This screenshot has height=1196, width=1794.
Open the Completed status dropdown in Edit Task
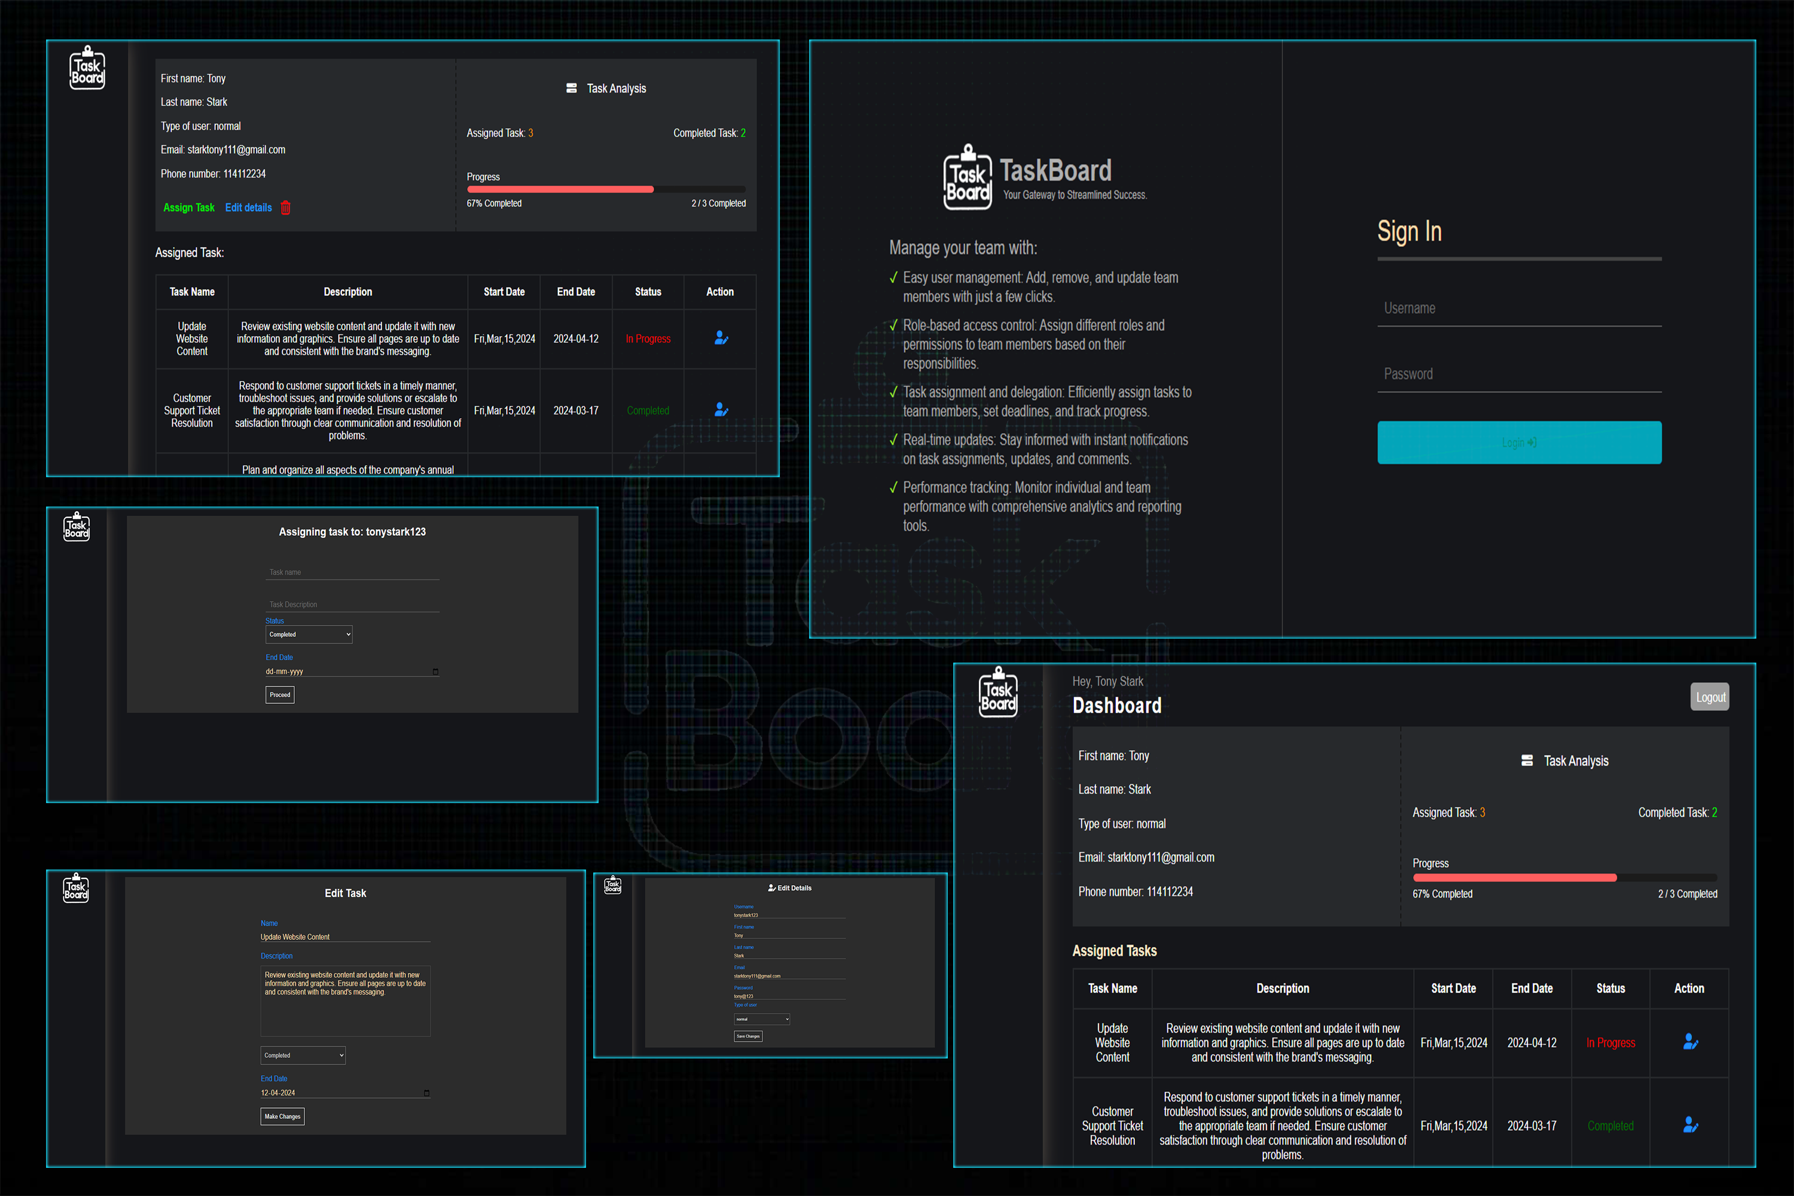pyautogui.click(x=303, y=1055)
